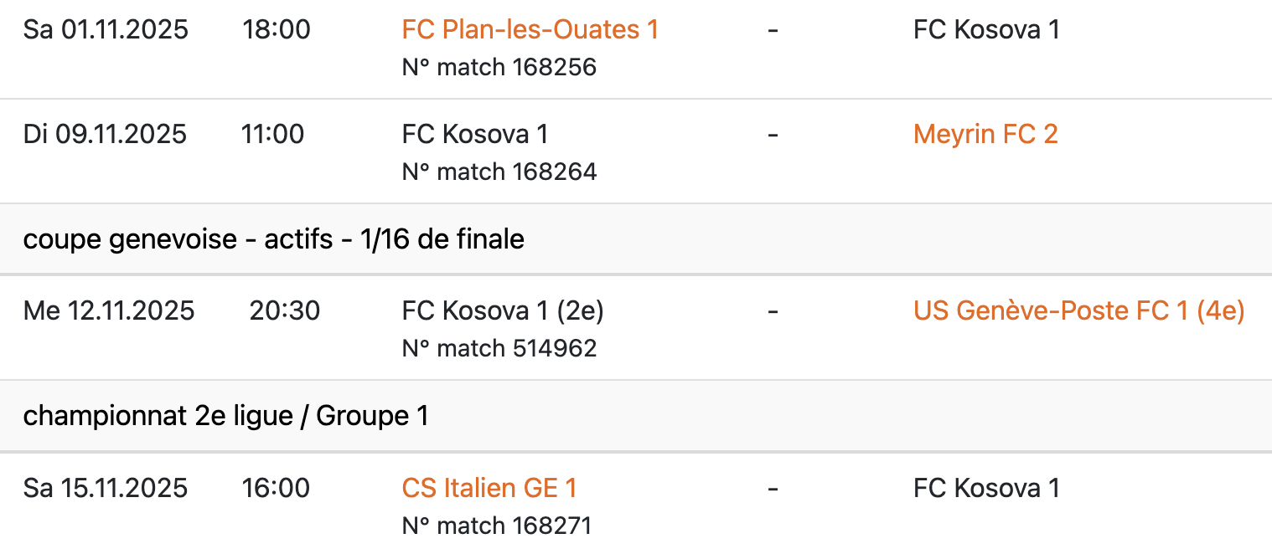
Task: Click match number 168256
Action: 499,67
